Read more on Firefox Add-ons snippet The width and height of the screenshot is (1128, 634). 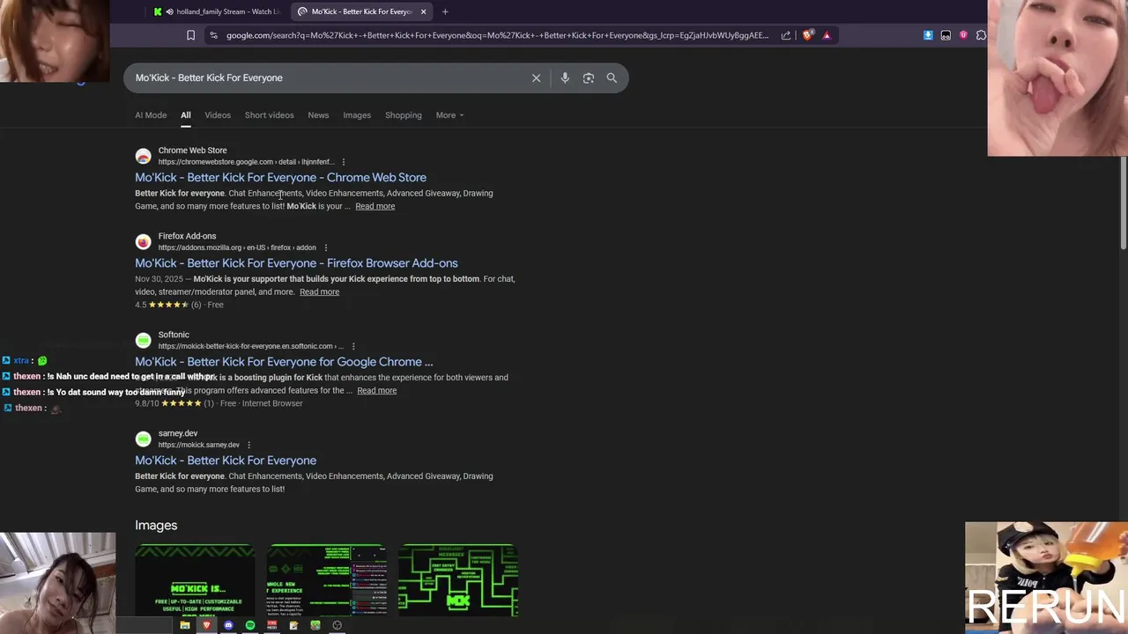(319, 291)
